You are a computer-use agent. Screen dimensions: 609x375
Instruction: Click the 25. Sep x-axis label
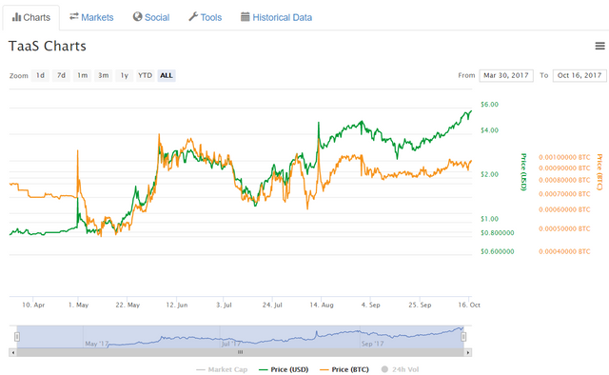[x=420, y=306]
